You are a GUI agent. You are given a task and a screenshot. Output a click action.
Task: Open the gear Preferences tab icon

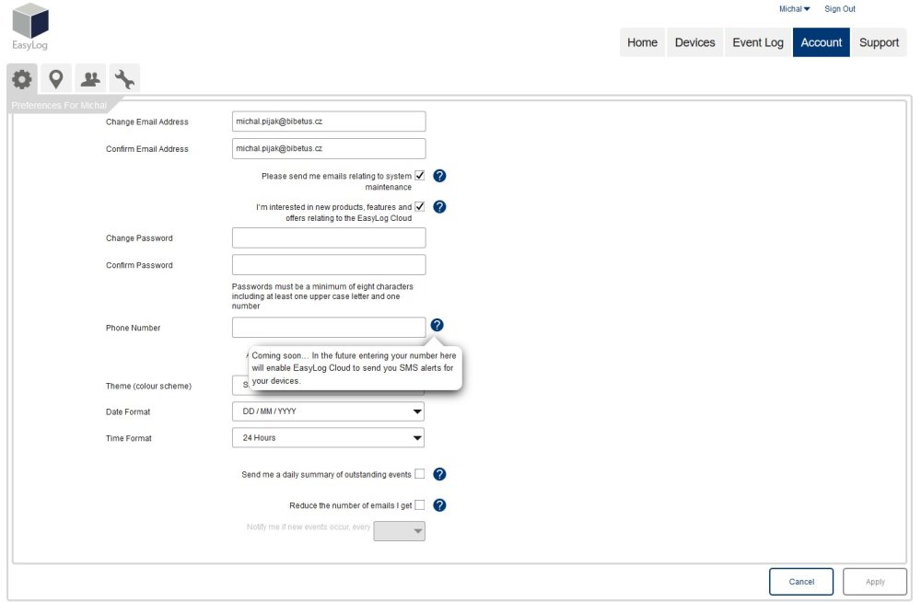21,80
